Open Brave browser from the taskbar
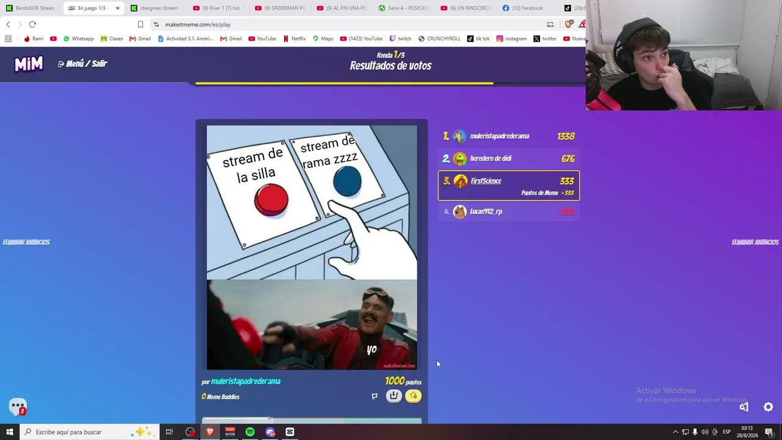 pos(210,432)
